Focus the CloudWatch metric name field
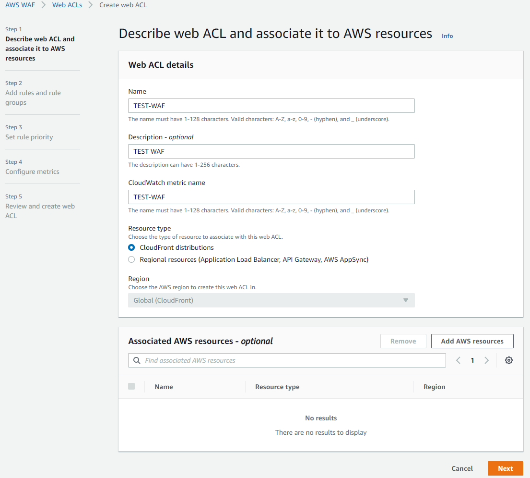The height and width of the screenshot is (478, 530). 271,197
